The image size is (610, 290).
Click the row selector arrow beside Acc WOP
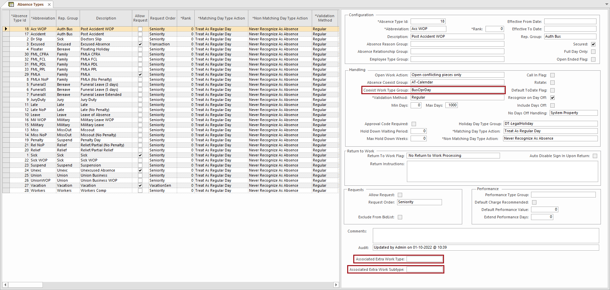(6, 29)
